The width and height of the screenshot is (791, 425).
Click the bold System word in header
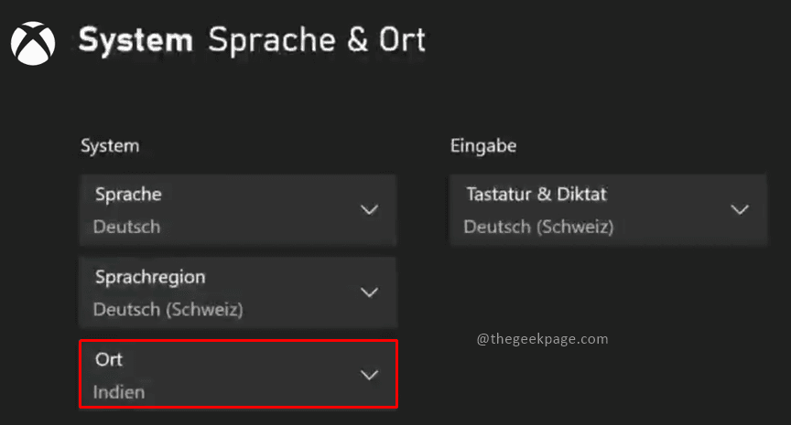[135, 41]
